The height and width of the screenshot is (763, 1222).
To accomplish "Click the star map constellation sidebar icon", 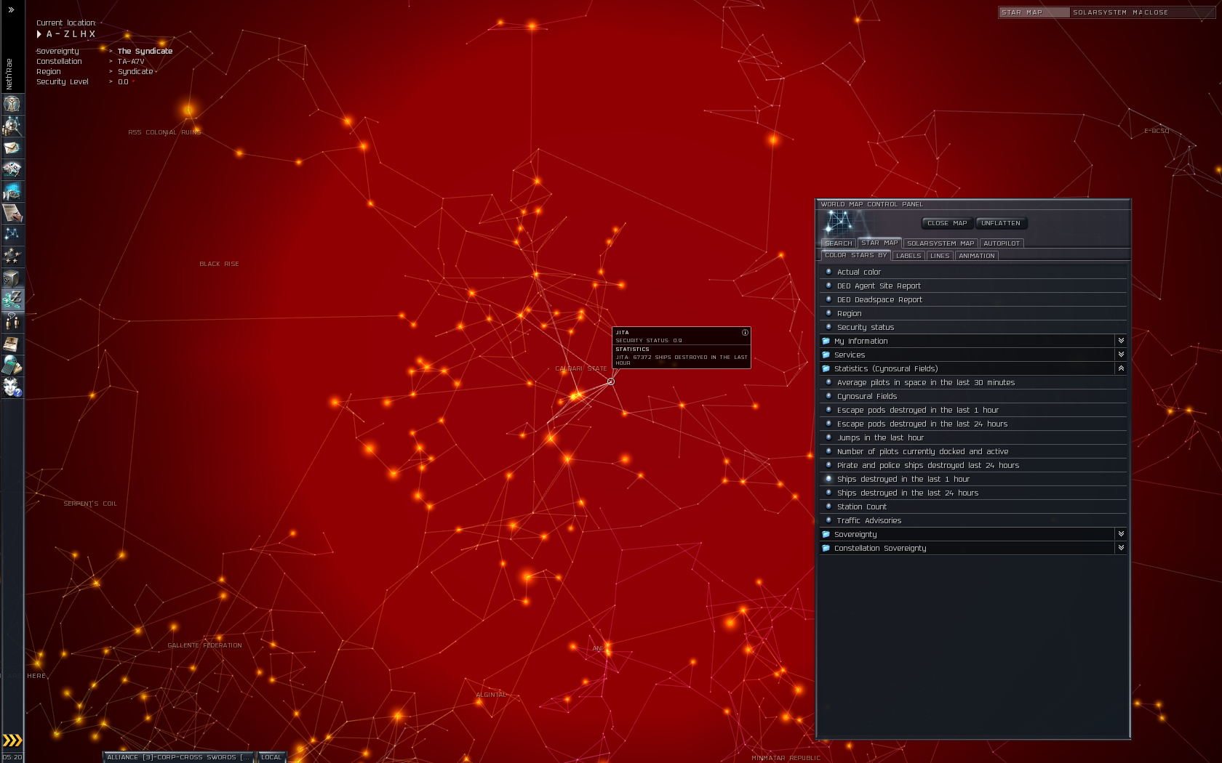I will (x=12, y=234).
